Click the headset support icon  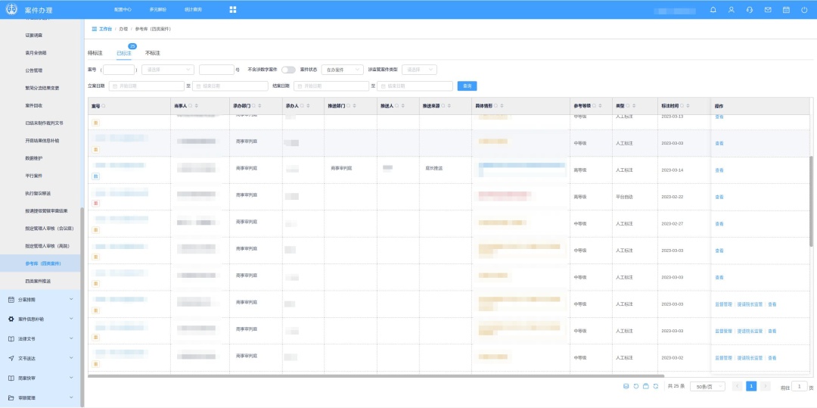749,10
